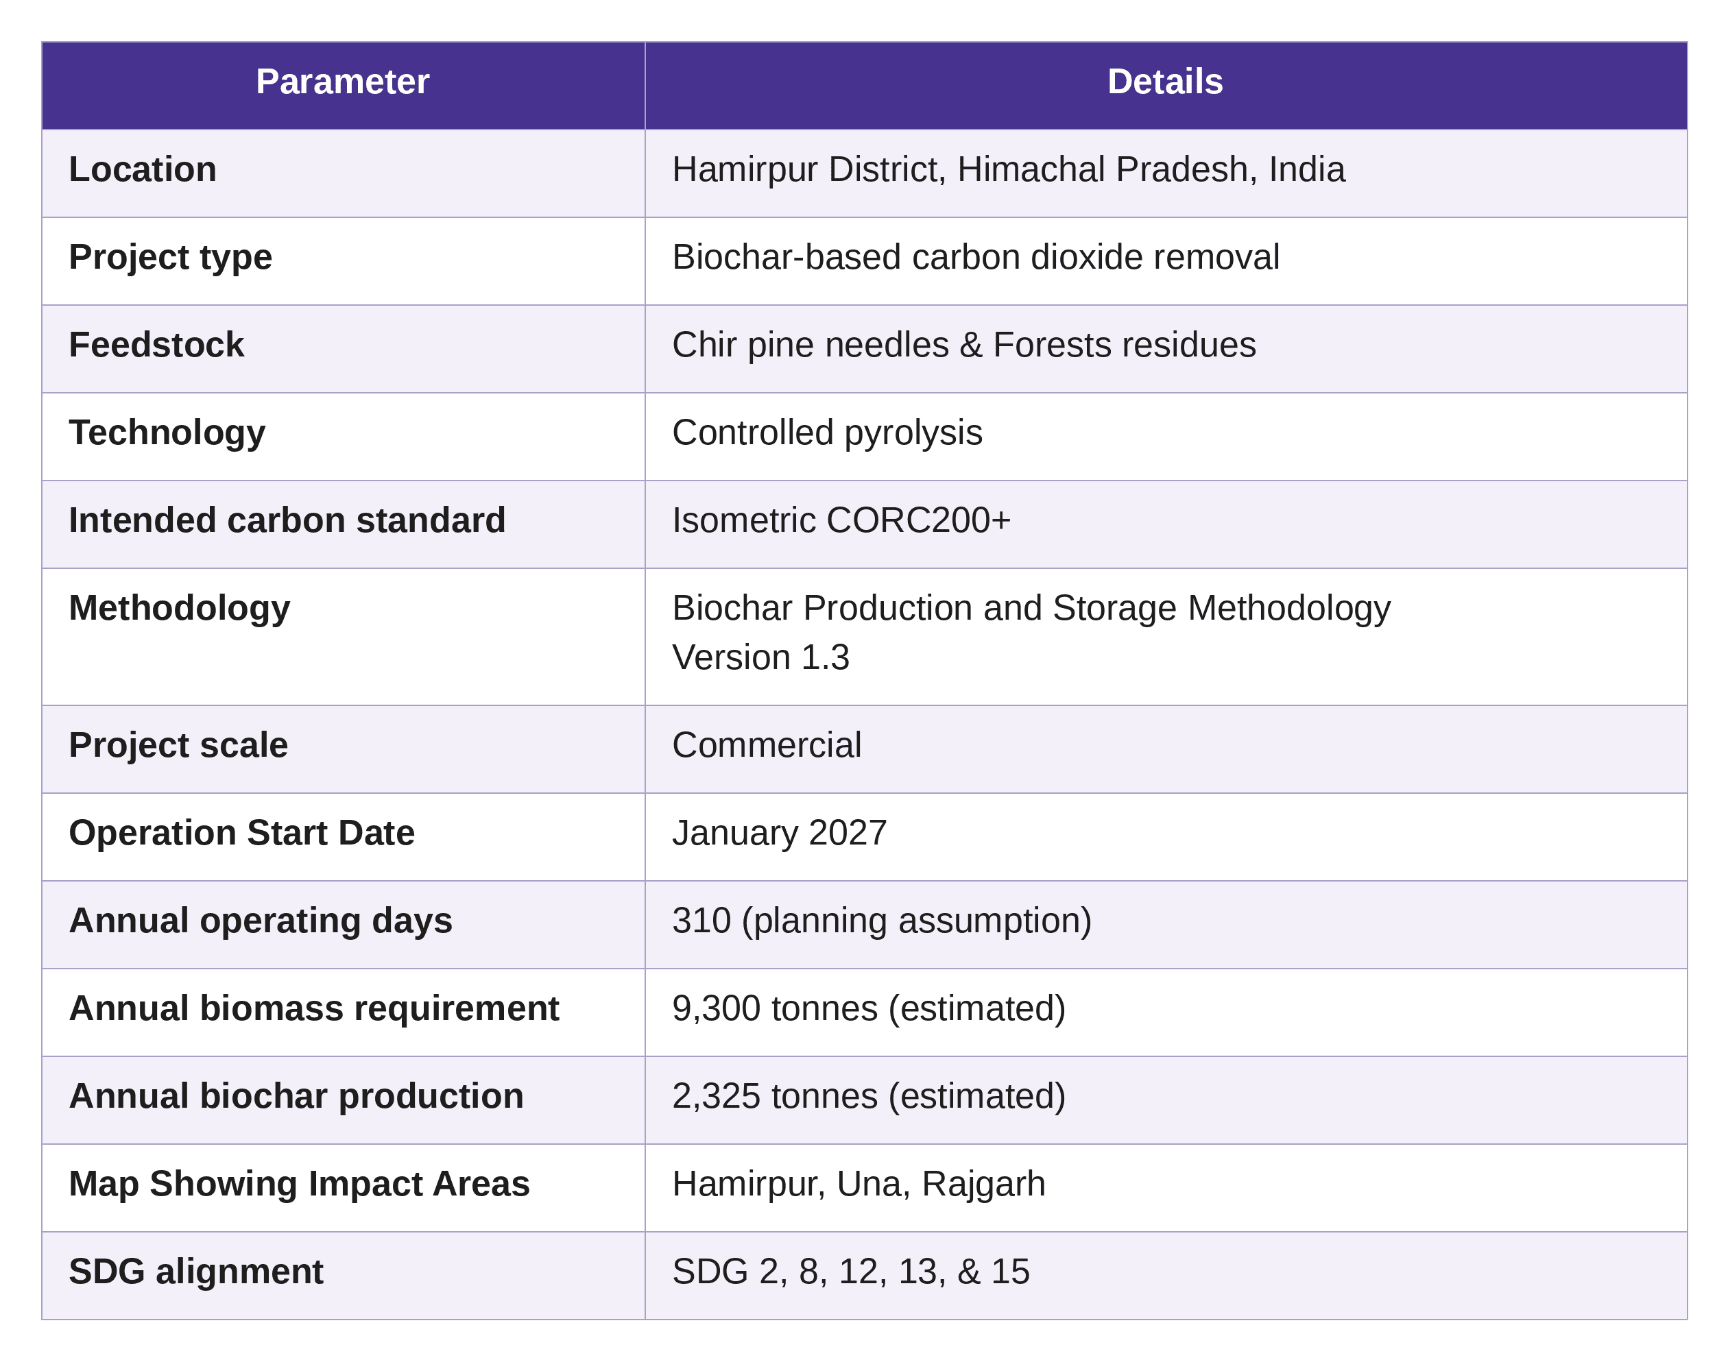Select the 'Project type' label
This screenshot has height=1360, width=1728.
coord(171,258)
